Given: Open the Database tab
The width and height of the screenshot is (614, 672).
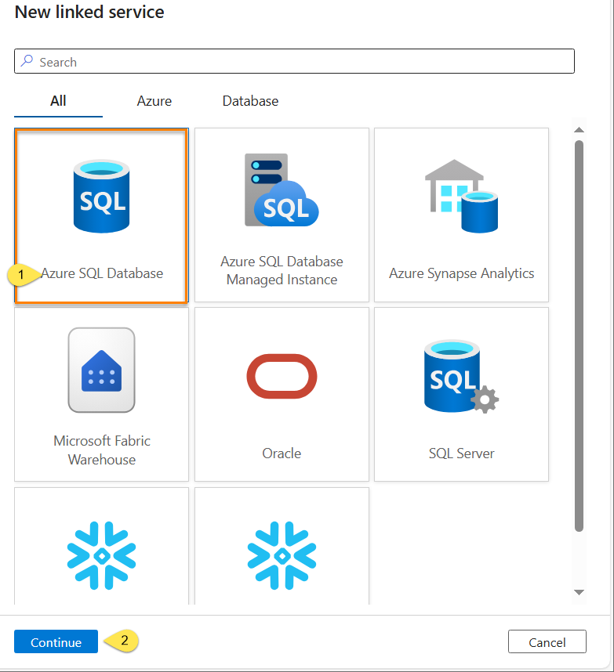Looking at the screenshot, I should point(250,101).
